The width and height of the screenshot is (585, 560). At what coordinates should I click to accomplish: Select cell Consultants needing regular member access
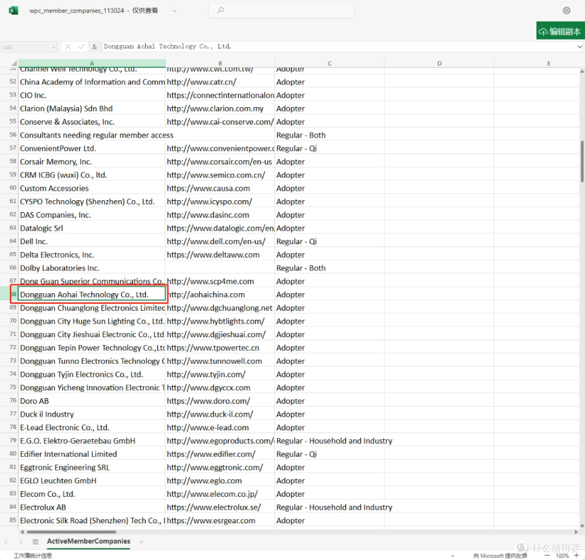(x=92, y=135)
